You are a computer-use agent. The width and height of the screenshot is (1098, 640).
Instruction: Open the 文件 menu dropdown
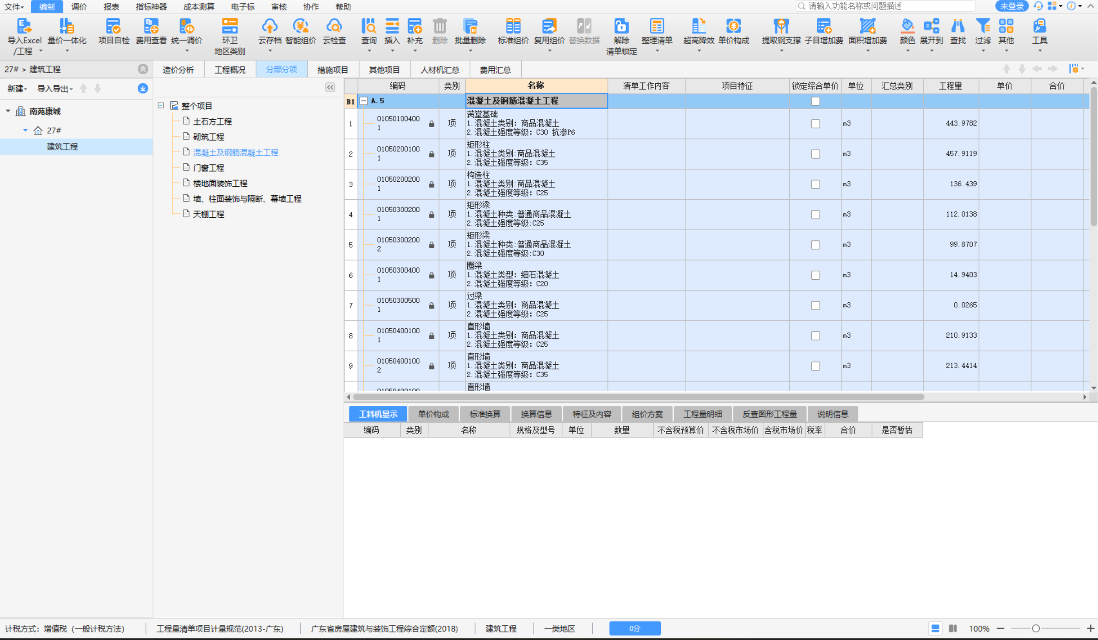click(x=14, y=6)
